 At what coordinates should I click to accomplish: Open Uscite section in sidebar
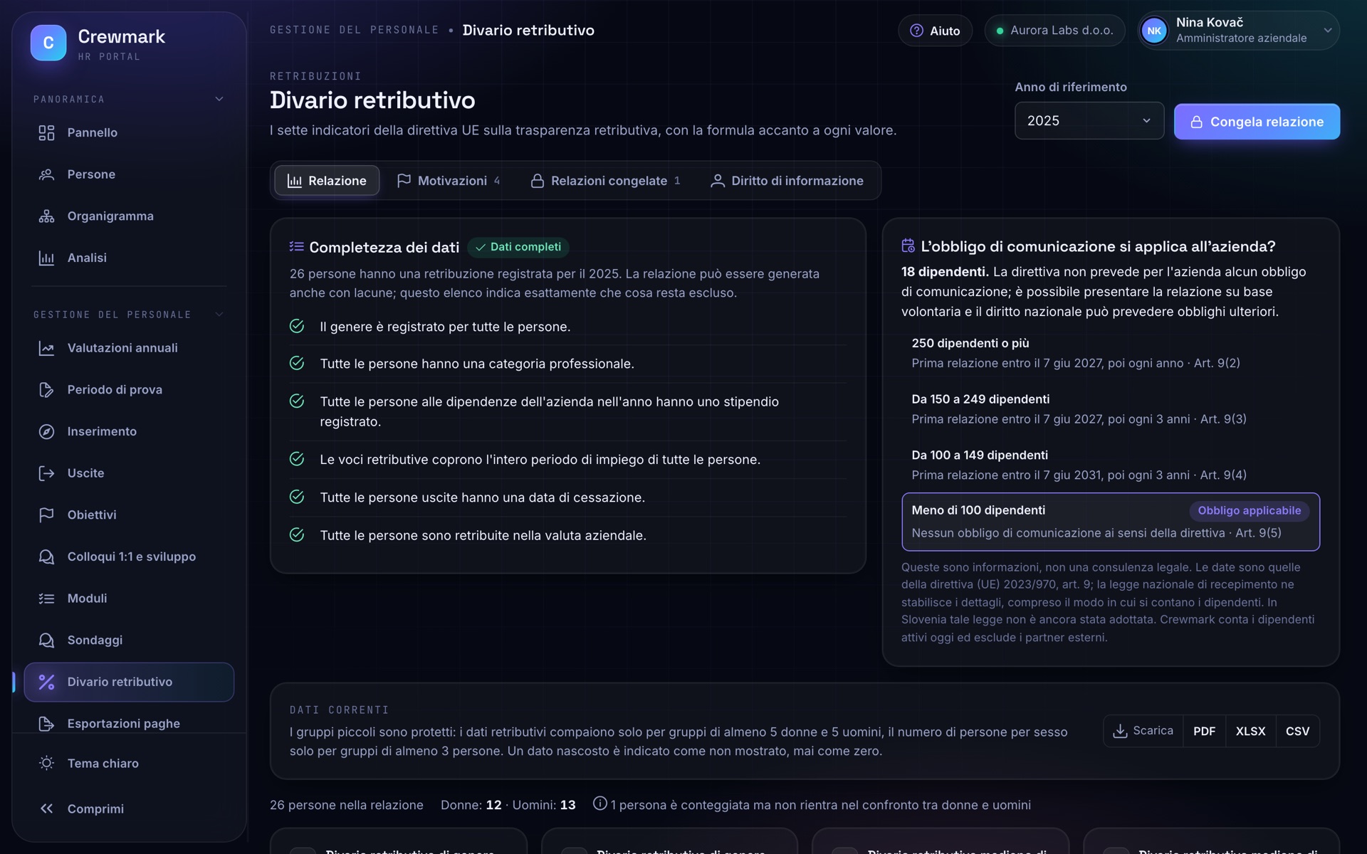pos(129,473)
